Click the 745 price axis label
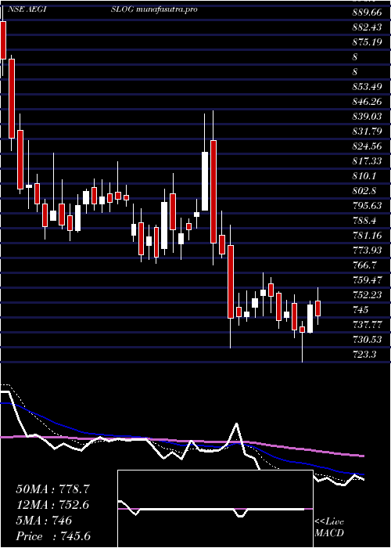This screenshot has width=391, height=548. point(361,310)
